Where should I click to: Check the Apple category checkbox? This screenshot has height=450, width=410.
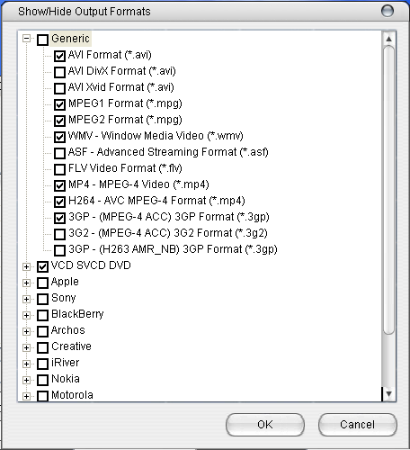(42, 283)
